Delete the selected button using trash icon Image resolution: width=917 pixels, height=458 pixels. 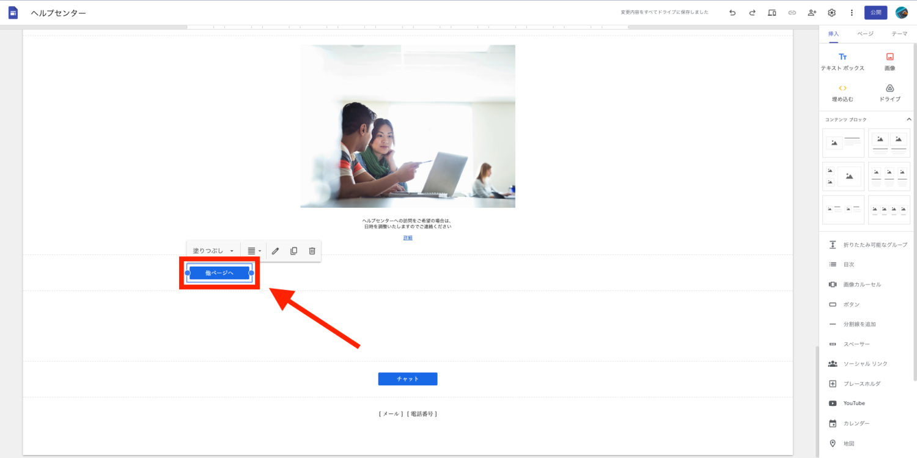click(312, 251)
